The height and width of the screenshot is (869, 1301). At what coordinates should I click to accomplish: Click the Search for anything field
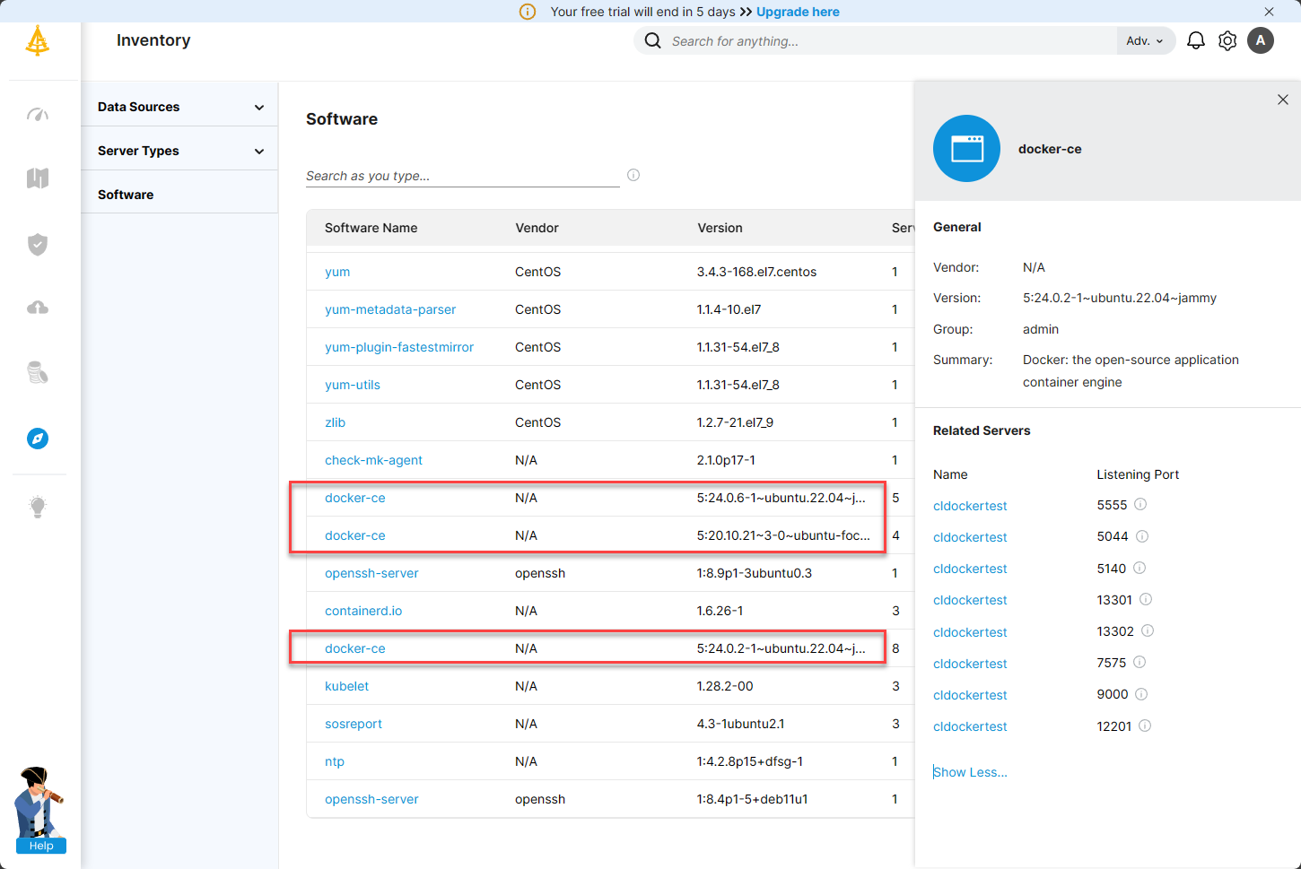[888, 41]
